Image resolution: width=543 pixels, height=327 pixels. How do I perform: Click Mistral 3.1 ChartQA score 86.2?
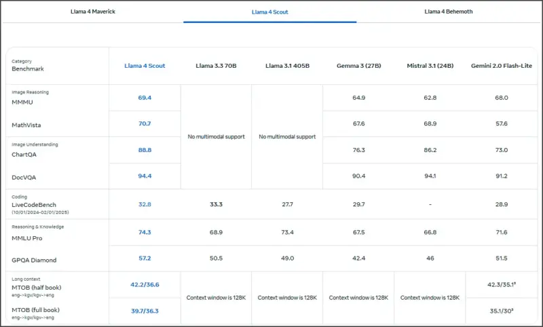tap(430, 150)
